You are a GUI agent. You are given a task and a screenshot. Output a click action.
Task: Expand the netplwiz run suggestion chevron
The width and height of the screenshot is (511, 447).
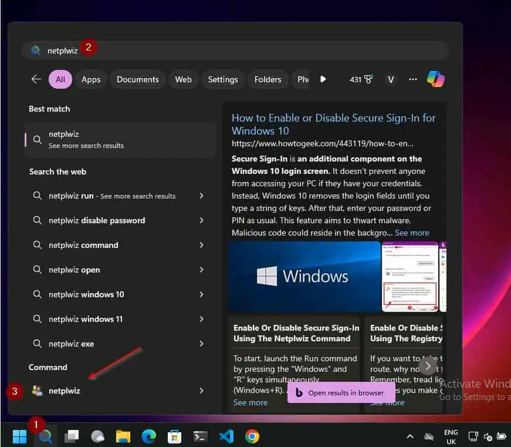pos(201,196)
